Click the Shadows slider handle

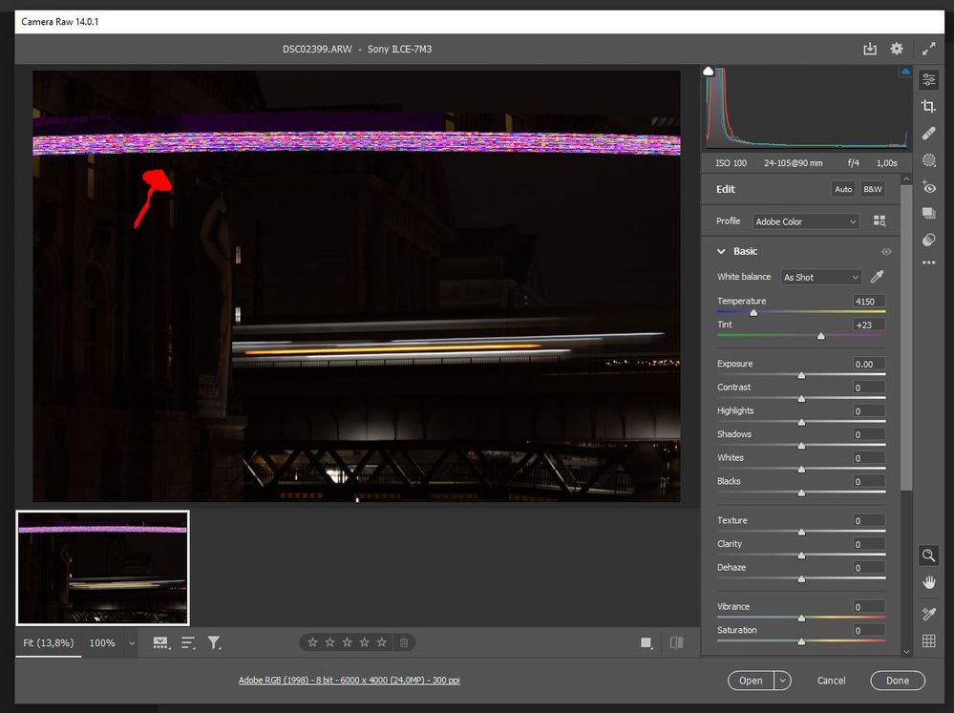point(801,446)
